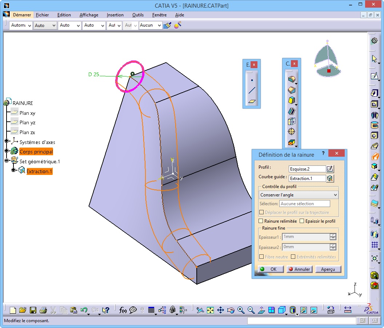The height and width of the screenshot is (328, 384).
Task: Expand the Corps principal tree node
Action: 7,151
